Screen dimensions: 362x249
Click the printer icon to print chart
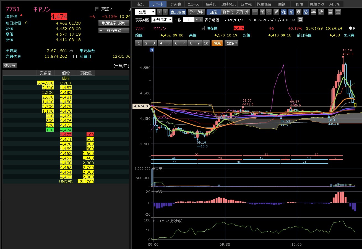[330, 12]
